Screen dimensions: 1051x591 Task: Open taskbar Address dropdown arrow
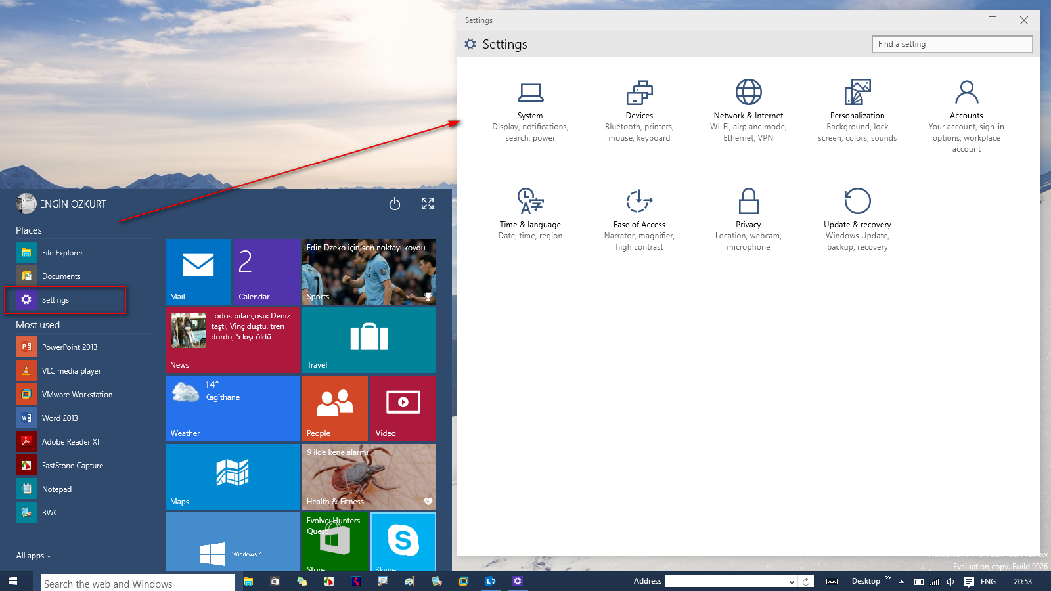pos(792,582)
